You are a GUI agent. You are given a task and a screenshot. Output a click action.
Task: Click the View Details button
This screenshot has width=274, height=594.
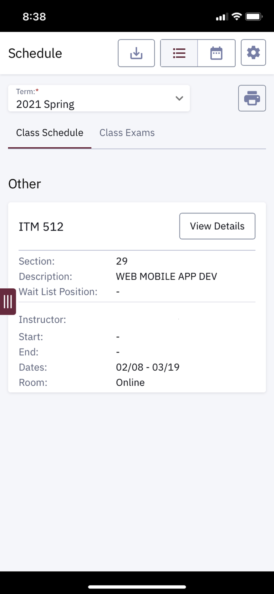[x=217, y=226]
